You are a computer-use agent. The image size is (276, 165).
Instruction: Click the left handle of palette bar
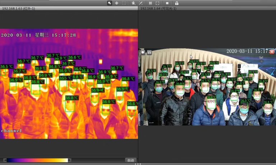tap(5, 160)
